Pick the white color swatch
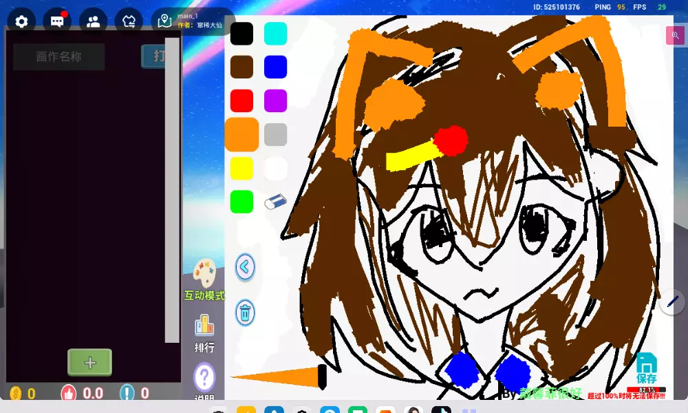The width and height of the screenshot is (688, 413). pos(276,168)
